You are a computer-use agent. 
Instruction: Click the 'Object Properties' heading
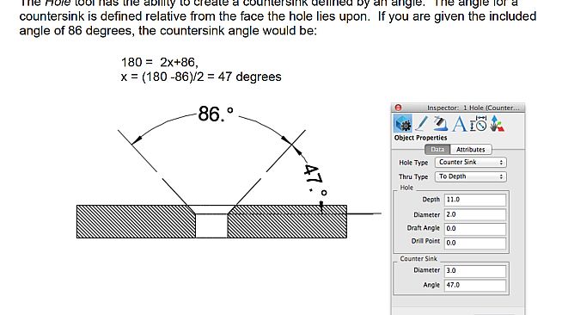[x=420, y=138]
